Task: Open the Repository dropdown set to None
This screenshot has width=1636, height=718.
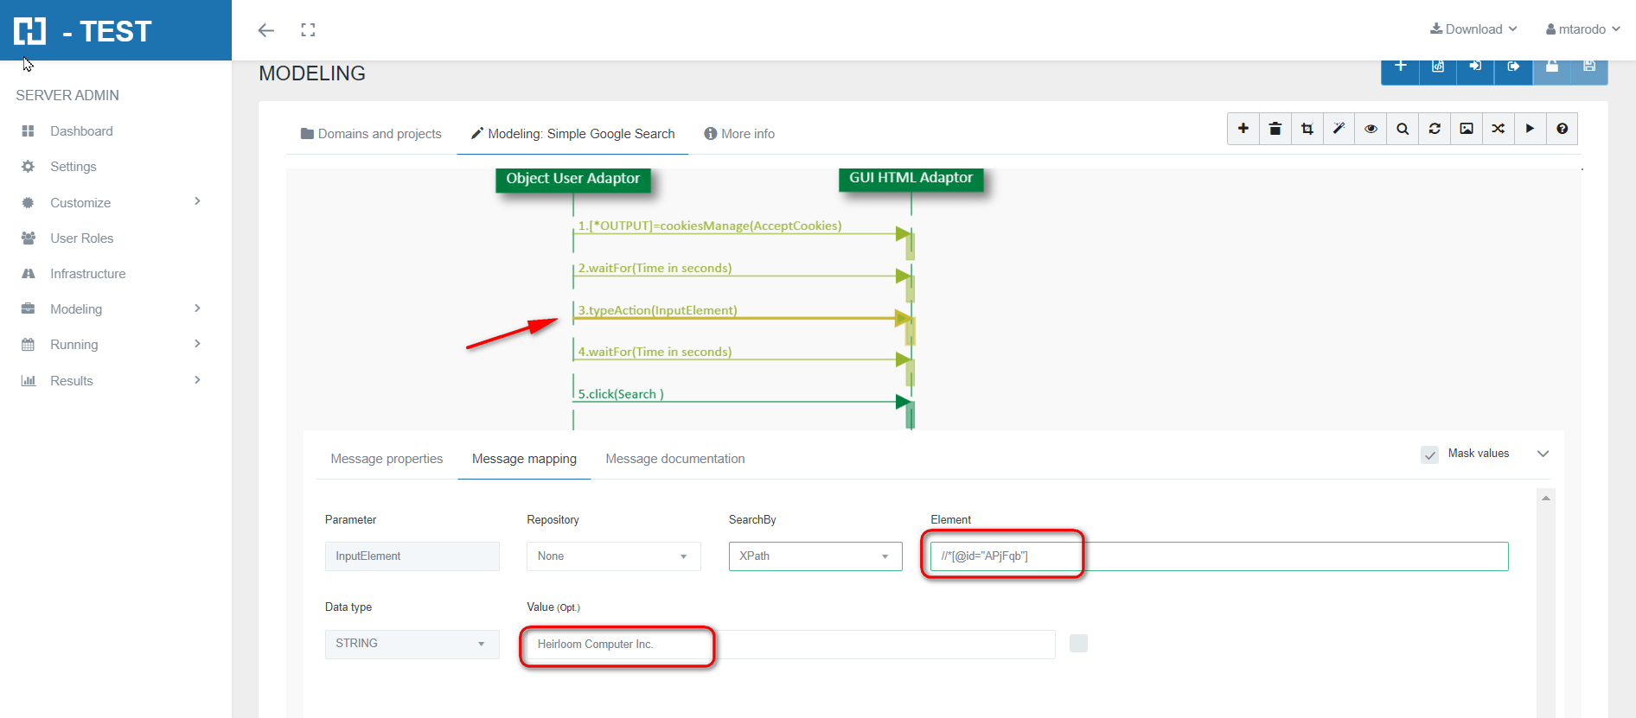Action: click(x=613, y=556)
